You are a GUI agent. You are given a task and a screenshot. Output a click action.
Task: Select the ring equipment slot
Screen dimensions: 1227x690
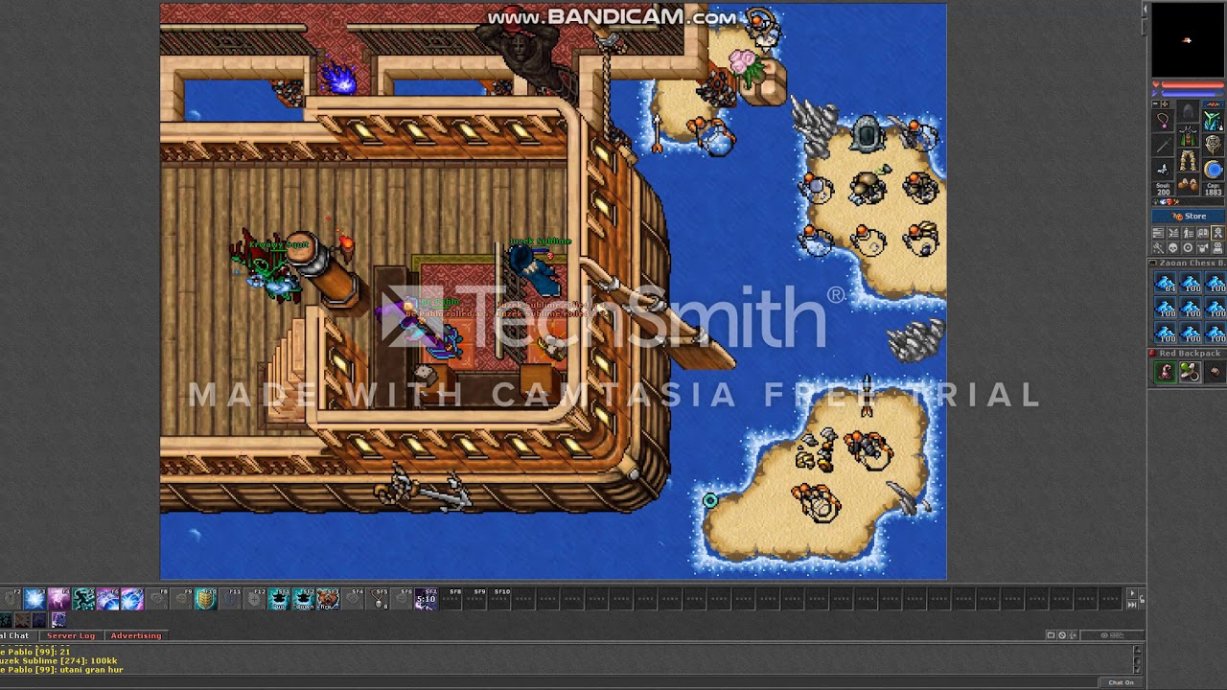pyautogui.click(x=1163, y=170)
